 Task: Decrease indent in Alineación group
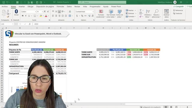click(63, 16)
